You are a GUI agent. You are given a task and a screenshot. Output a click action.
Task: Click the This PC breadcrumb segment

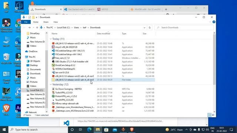tap(50, 28)
